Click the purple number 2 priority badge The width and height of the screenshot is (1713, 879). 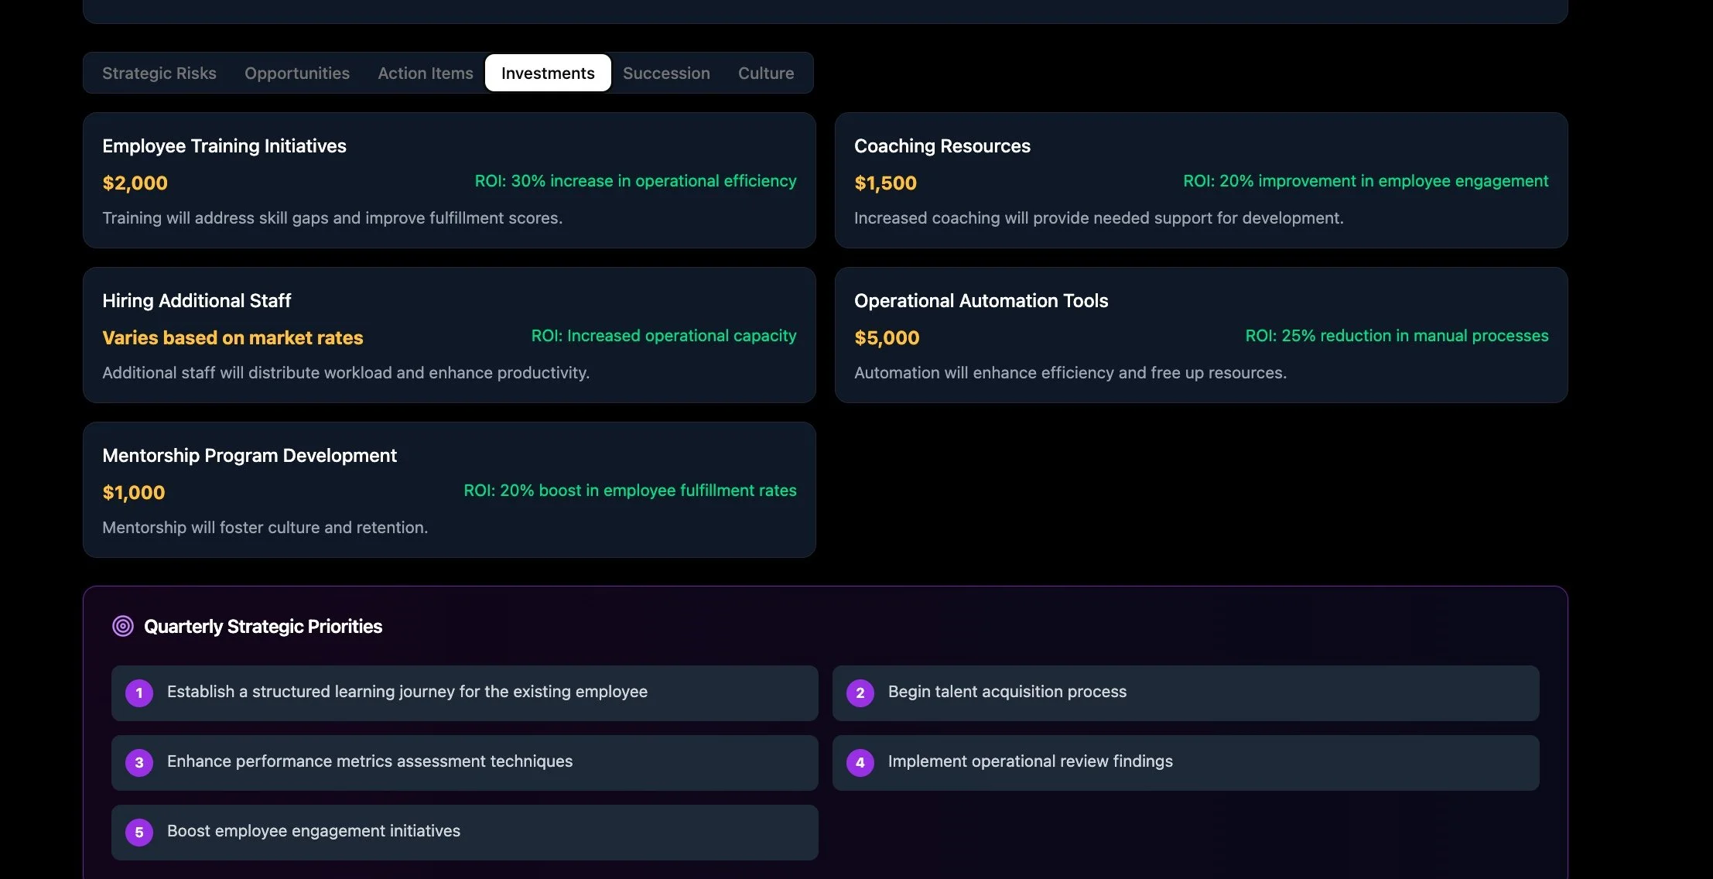(860, 693)
